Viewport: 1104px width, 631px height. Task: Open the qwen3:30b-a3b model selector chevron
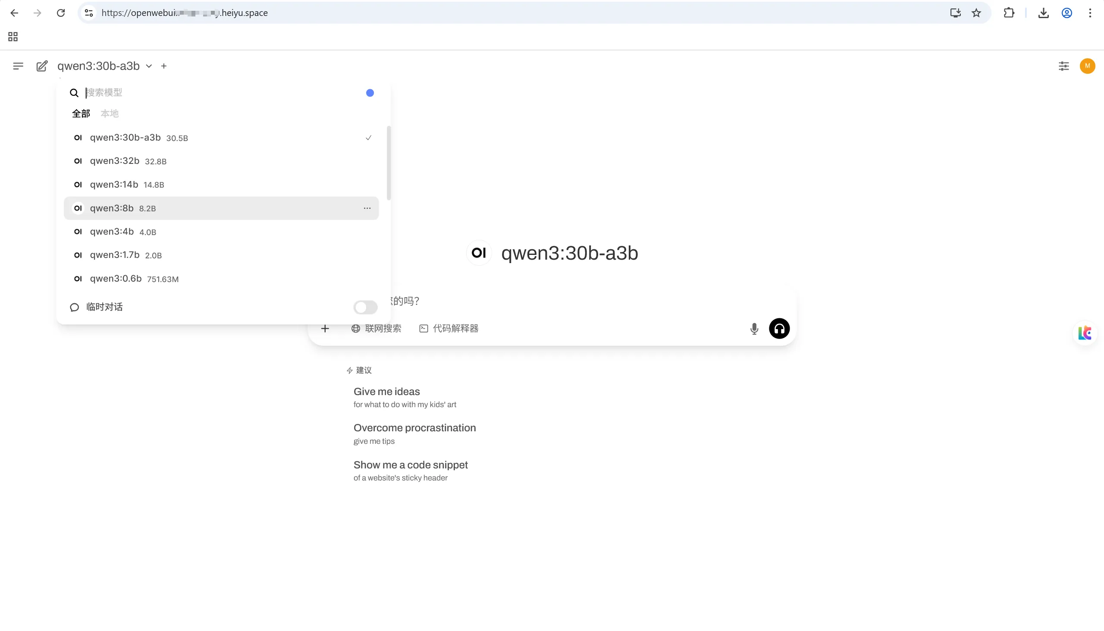pyautogui.click(x=149, y=66)
